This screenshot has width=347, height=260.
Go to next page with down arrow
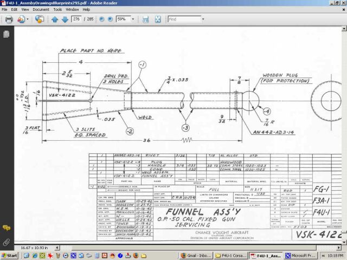(65, 19)
